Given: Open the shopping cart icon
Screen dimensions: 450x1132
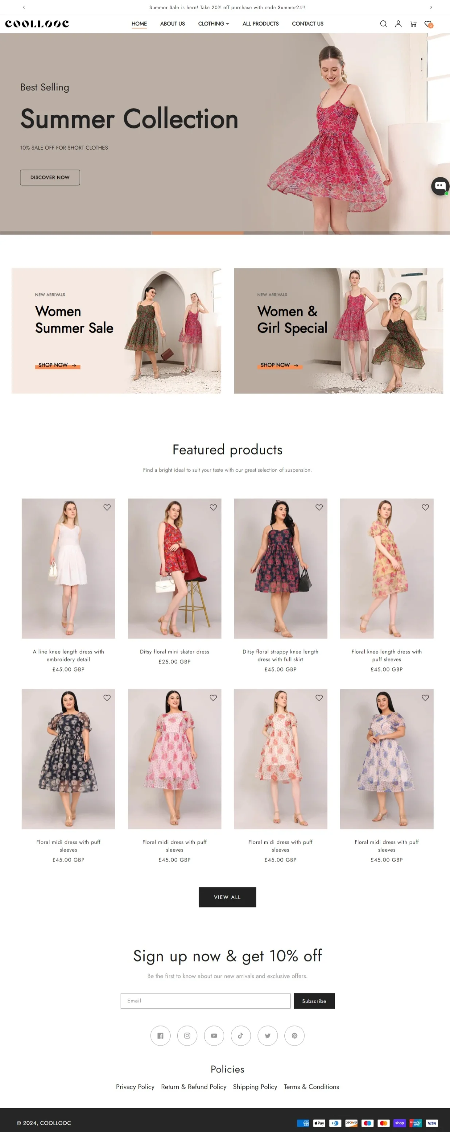Looking at the screenshot, I should (413, 24).
